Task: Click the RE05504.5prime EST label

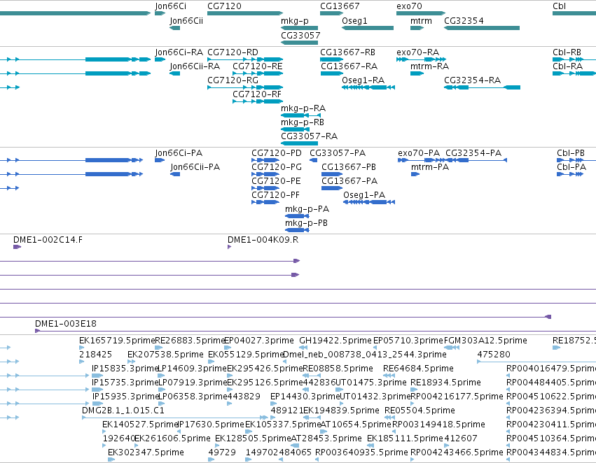Action: (x=420, y=411)
